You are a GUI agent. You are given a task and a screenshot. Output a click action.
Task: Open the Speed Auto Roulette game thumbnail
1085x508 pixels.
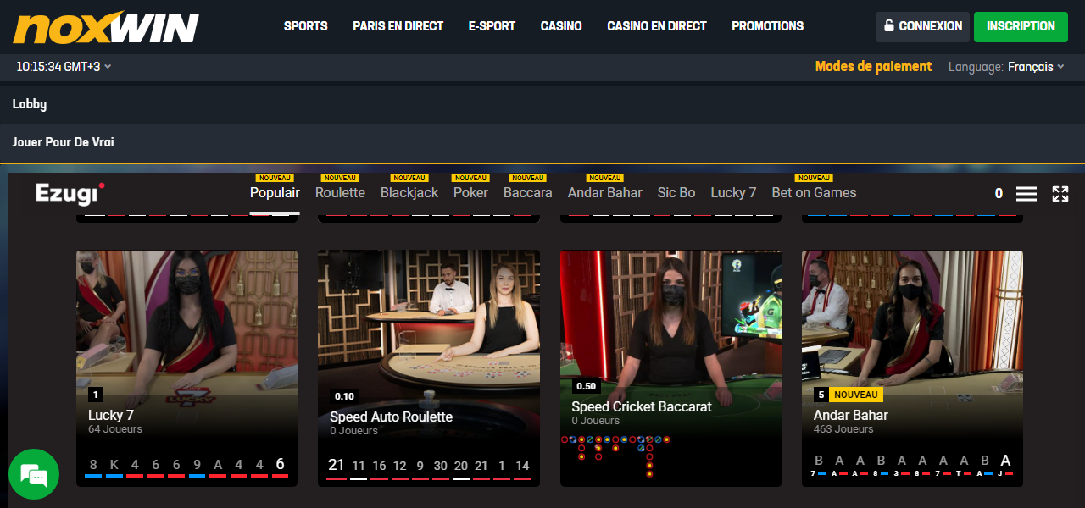[x=428, y=339]
